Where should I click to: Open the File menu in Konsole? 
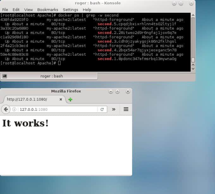[x=5, y=10]
